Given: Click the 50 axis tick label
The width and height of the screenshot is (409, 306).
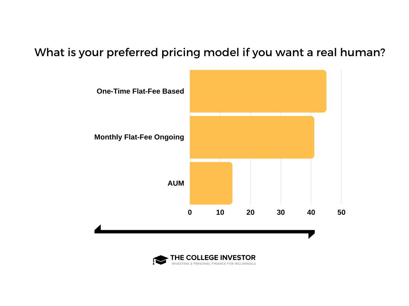Looking at the screenshot, I should 341,212.
